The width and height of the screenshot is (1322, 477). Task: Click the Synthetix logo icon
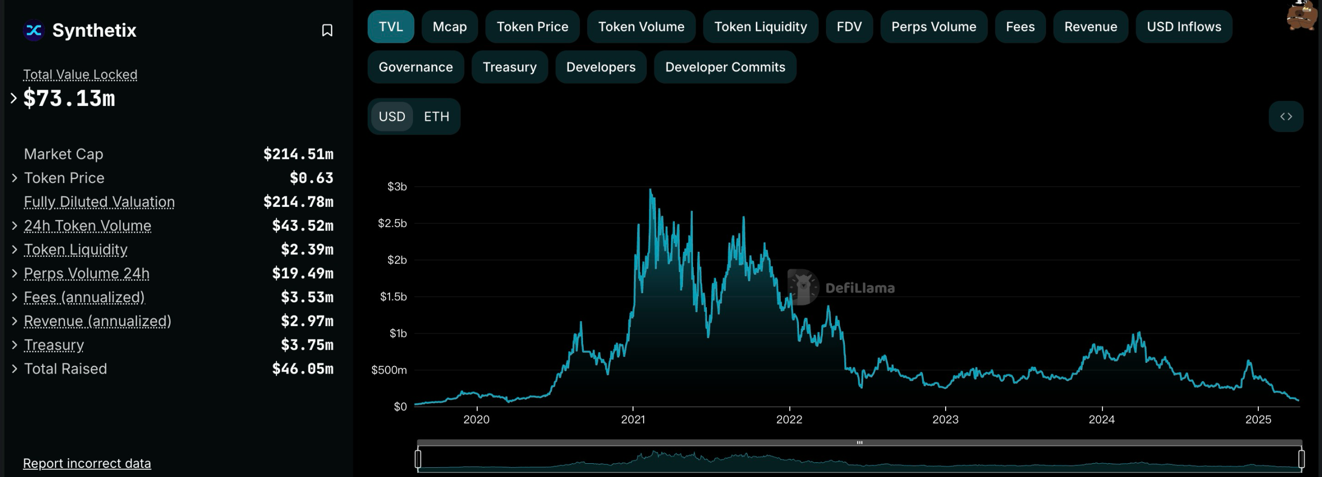34,30
